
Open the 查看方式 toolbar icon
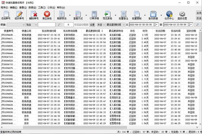pos(78,15)
